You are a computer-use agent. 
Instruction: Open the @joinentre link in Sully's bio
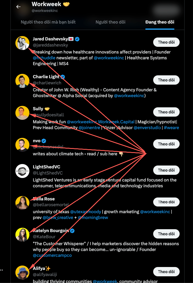point(89,128)
